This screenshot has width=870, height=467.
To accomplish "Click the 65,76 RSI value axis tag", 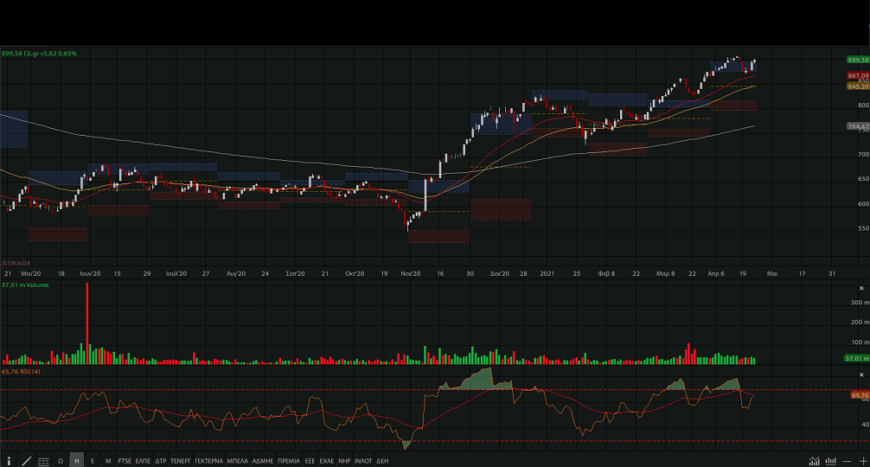I will [x=860, y=395].
